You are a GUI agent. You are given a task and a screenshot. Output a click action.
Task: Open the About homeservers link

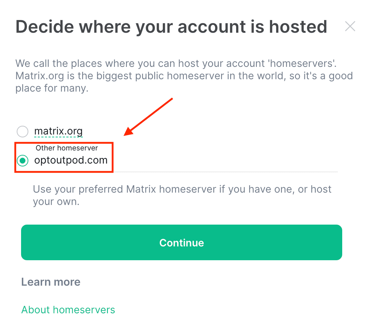(x=68, y=310)
